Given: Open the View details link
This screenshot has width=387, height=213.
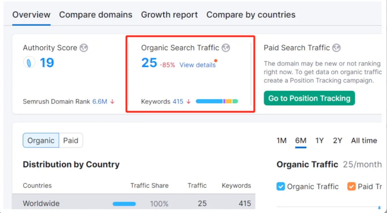Looking at the screenshot, I should click(x=197, y=65).
